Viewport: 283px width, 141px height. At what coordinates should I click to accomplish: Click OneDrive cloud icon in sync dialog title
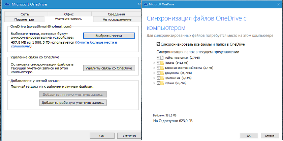click(x=146, y=4)
